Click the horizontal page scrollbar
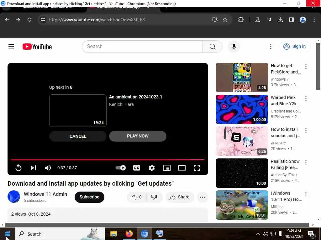Image resolution: width=321 pixels, height=240 pixels. 157,225
